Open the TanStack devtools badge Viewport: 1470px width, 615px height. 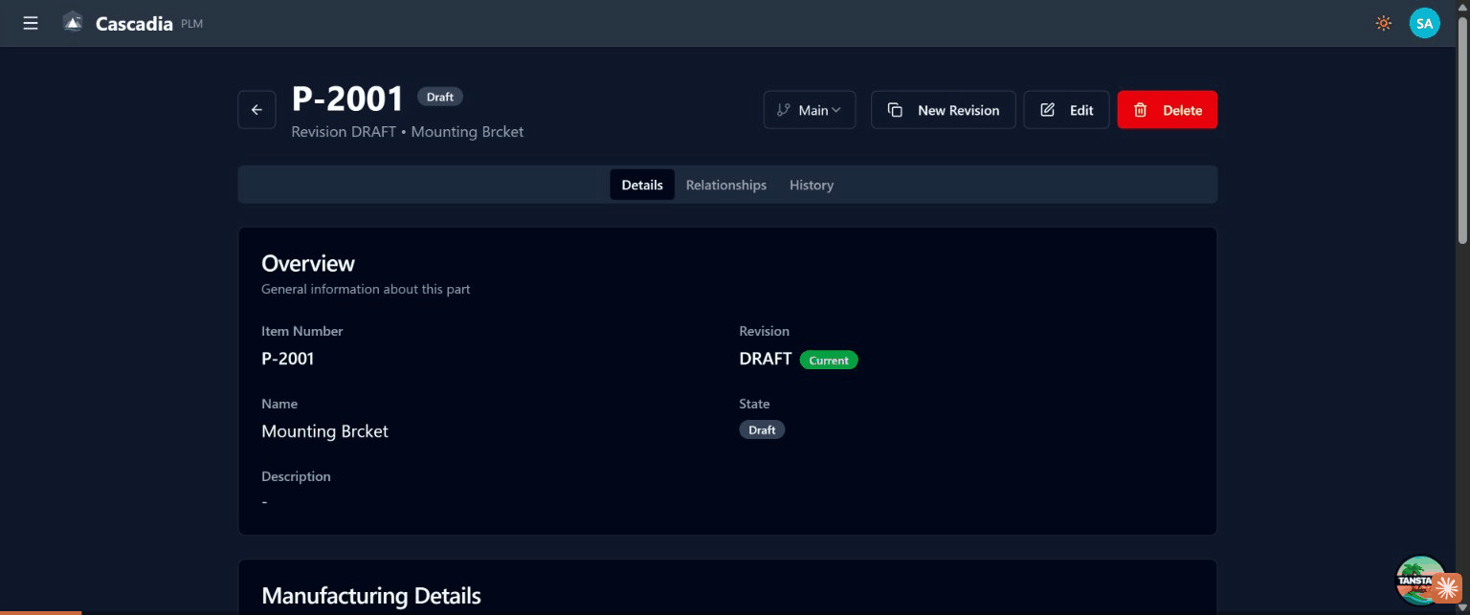1418,579
